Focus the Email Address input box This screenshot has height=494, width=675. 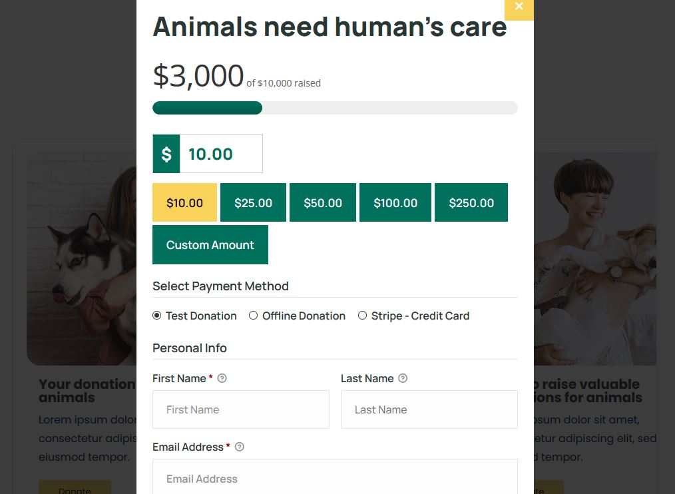point(335,477)
